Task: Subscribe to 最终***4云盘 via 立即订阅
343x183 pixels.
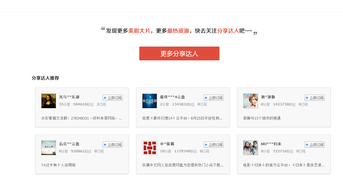Action: pos(214,98)
